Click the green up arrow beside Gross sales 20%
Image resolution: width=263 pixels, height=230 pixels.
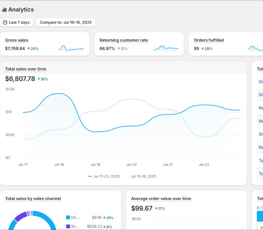point(29,49)
